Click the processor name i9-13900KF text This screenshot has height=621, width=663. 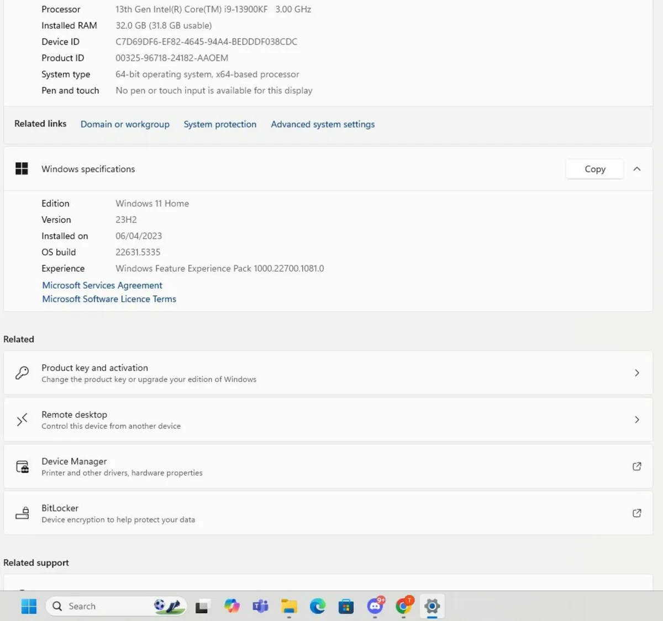coord(213,9)
